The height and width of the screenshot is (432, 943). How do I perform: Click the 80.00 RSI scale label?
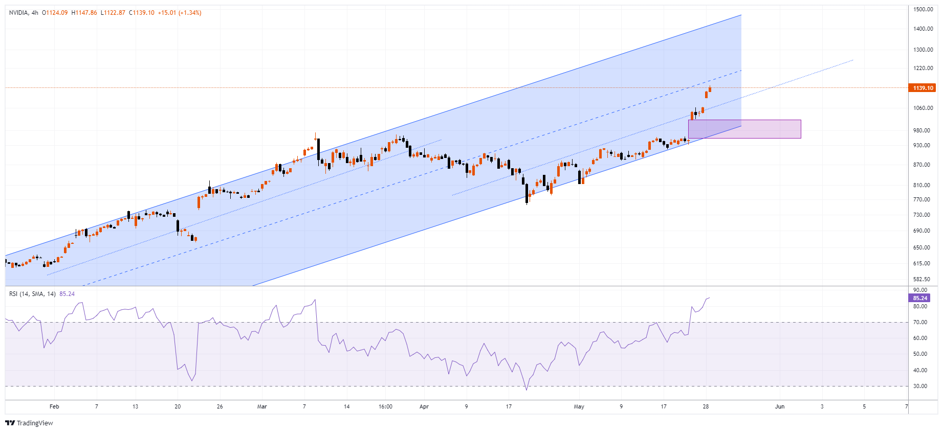tap(920, 306)
